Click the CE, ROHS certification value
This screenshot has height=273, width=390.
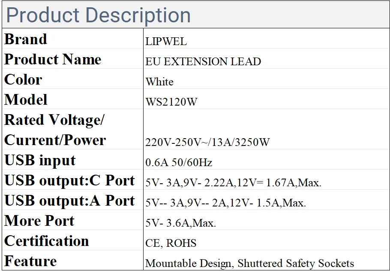171,243
